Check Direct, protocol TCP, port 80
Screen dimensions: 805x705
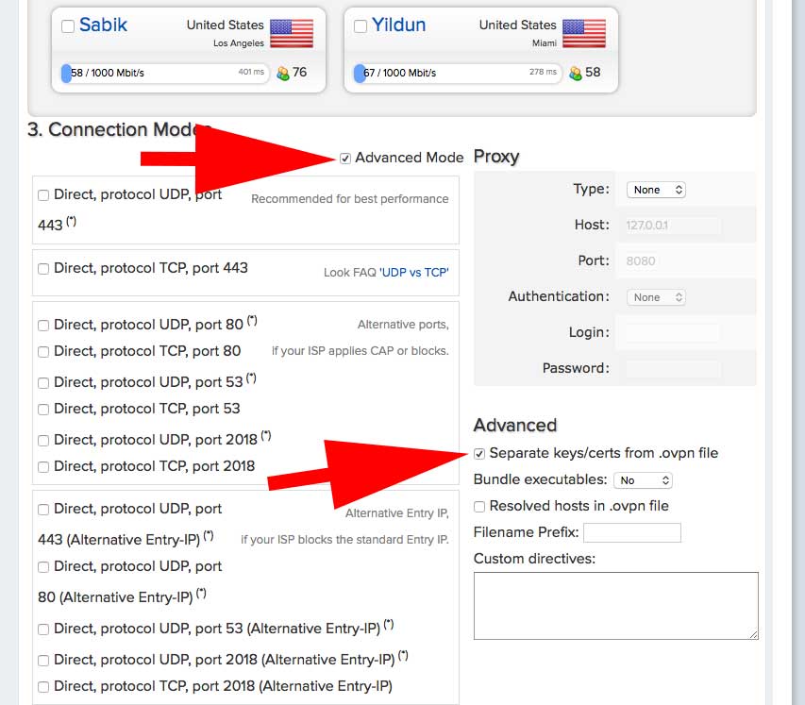(43, 352)
